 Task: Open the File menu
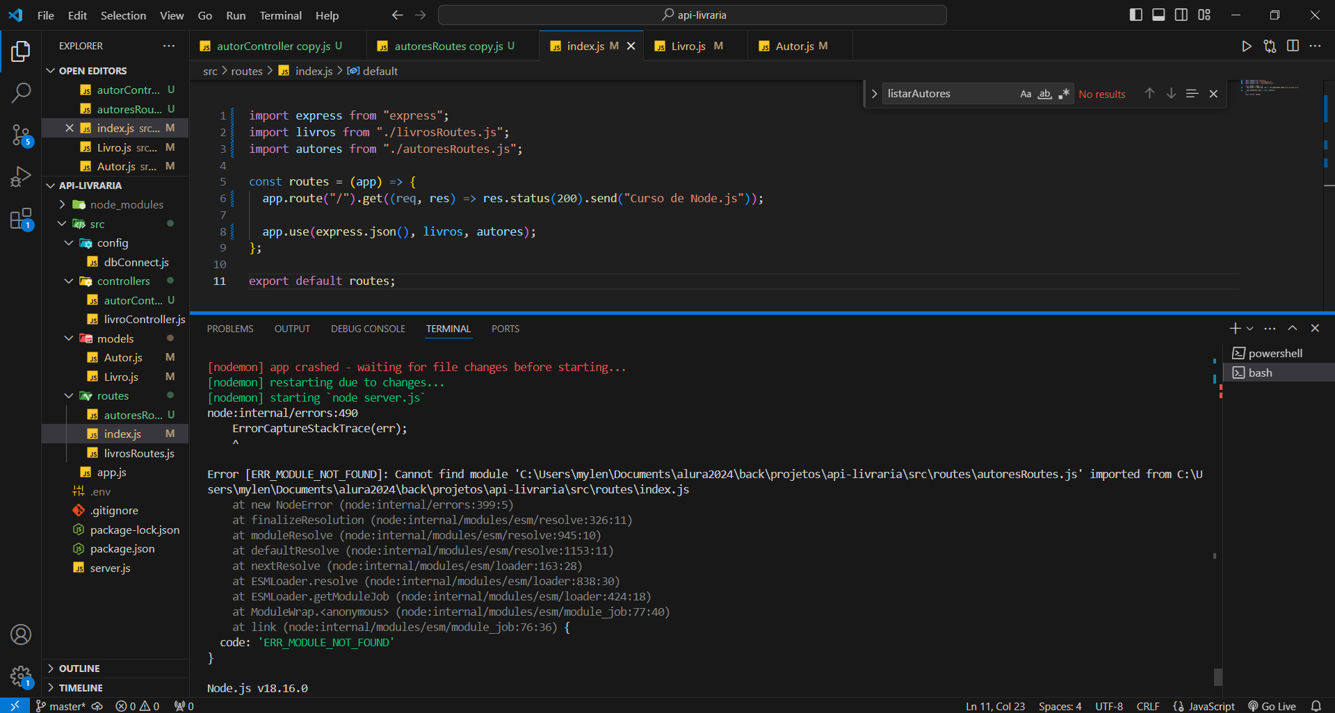pyautogui.click(x=46, y=15)
